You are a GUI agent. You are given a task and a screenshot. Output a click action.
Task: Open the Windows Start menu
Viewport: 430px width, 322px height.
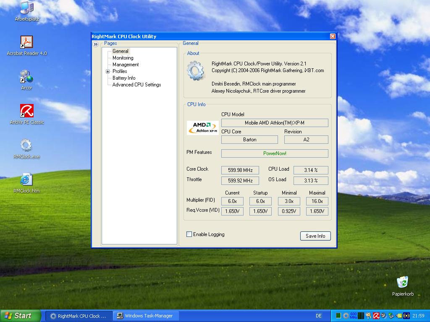(x=21, y=316)
